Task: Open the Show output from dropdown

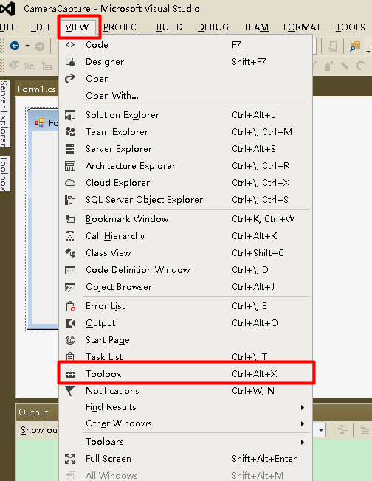Action: point(321,430)
